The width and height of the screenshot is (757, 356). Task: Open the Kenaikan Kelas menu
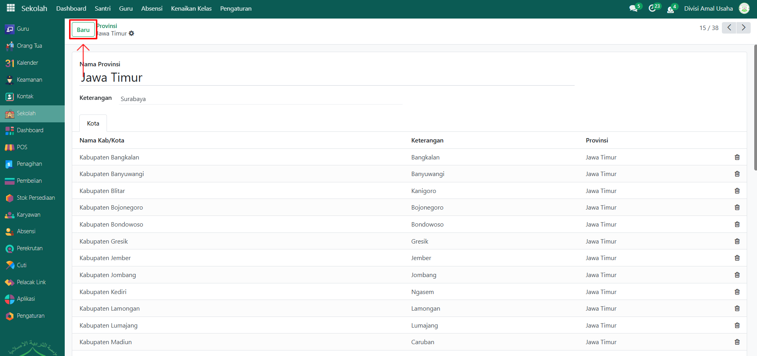[x=191, y=8]
